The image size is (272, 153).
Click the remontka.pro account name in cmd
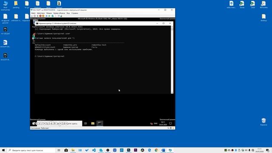point(70,45)
